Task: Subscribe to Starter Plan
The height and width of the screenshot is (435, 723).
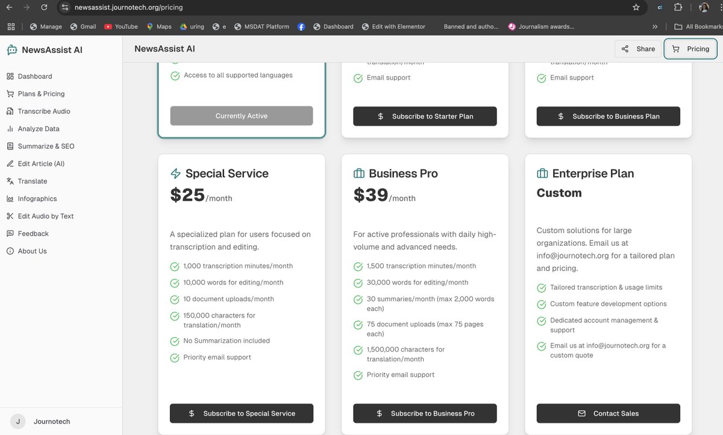Action: [425, 116]
